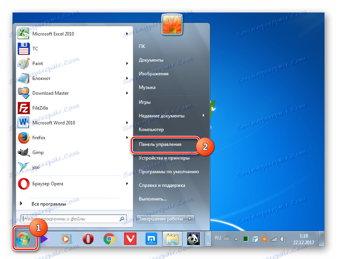The height and width of the screenshot is (259, 337).
Task: Open Microsoft Word 2010 icon
Action: 23,123
